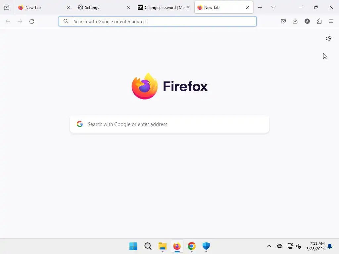Click search icon in address bar

pyautogui.click(x=66, y=21)
